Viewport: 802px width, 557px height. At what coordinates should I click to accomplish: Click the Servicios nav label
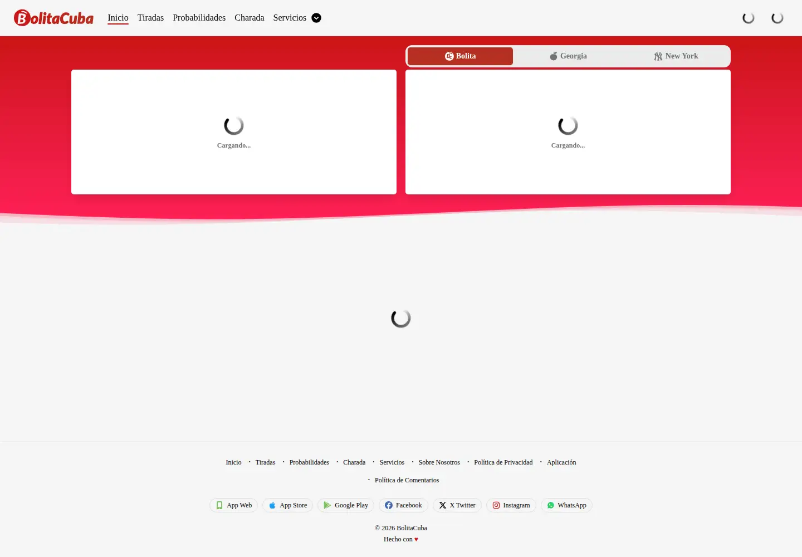(x=290, y=18)
